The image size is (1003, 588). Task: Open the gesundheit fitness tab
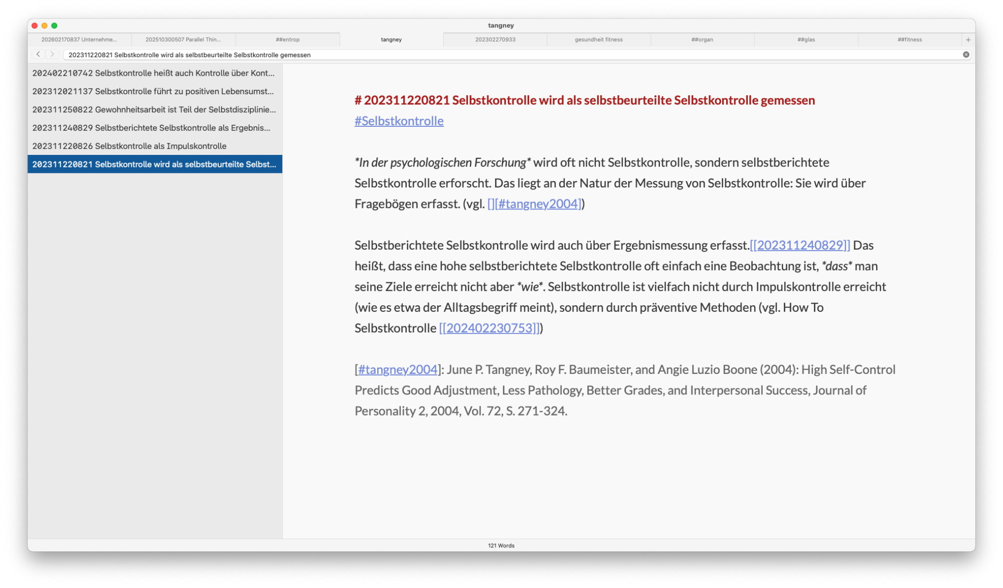point(598,40)
